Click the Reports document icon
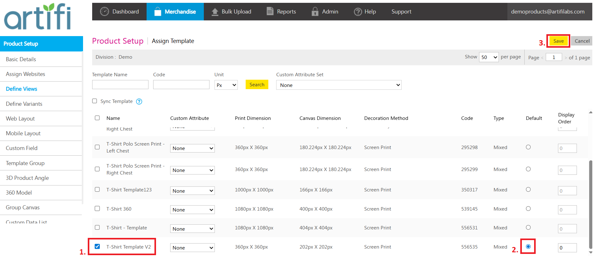The height and width of the screenshot is (279, 603). 270,11
